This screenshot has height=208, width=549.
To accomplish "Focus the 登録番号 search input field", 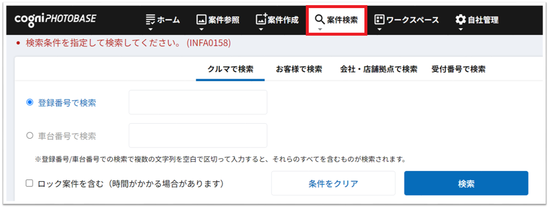I will pyautogui.click(x=198, y=103).
